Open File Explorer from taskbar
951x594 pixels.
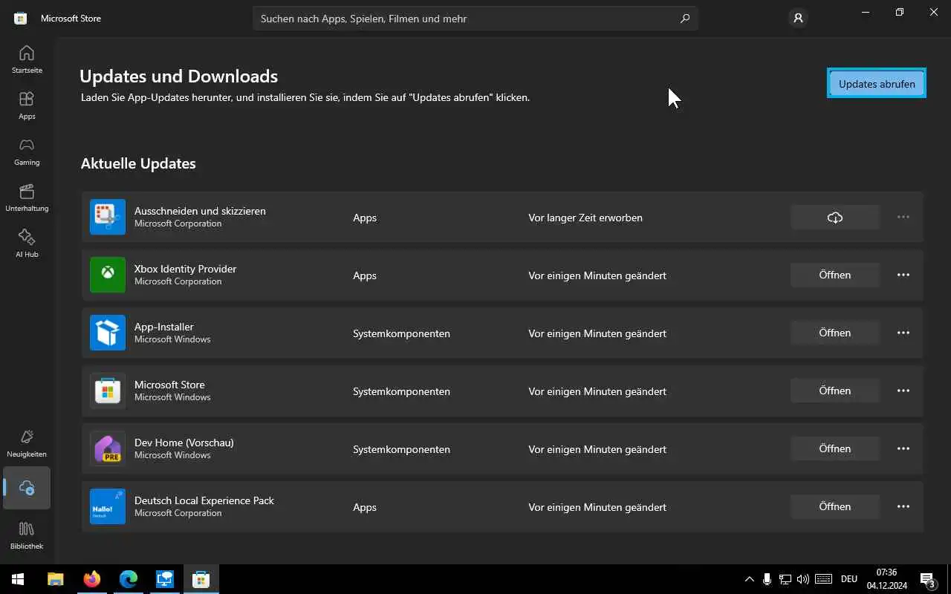pyautogui.click(x=56, y=579)
